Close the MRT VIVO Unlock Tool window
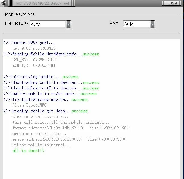 [x=176, y=3]
